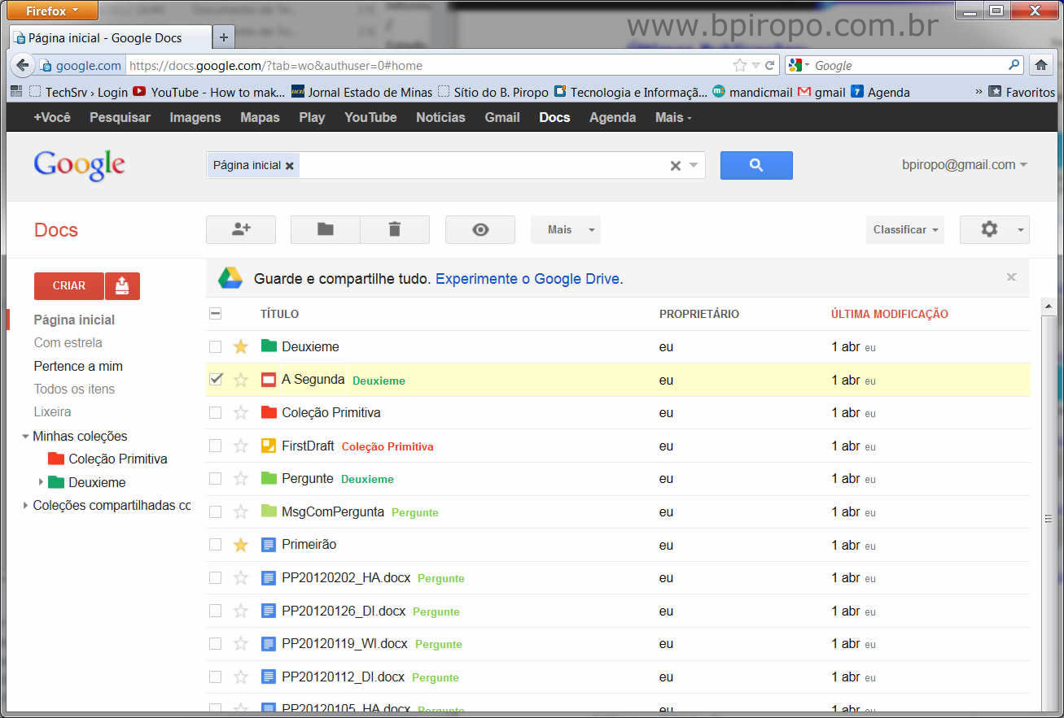This screenshot has height=718, width=1064.
Task: Check the Coleção Primitiva row checkbox
Action: [215, 413]
